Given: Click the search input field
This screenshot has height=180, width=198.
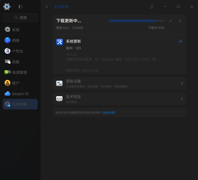Looking at the screenshot, I should tap(20, 18).
